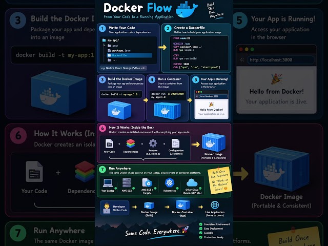Click the party popper above 'Hello from Docker!' in the small browser
328x246 pixels.
[211, 104]
